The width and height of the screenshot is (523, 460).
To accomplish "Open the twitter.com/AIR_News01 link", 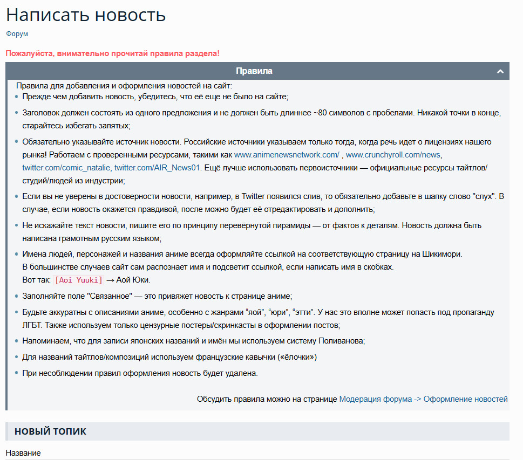I will tap(157, 168).
